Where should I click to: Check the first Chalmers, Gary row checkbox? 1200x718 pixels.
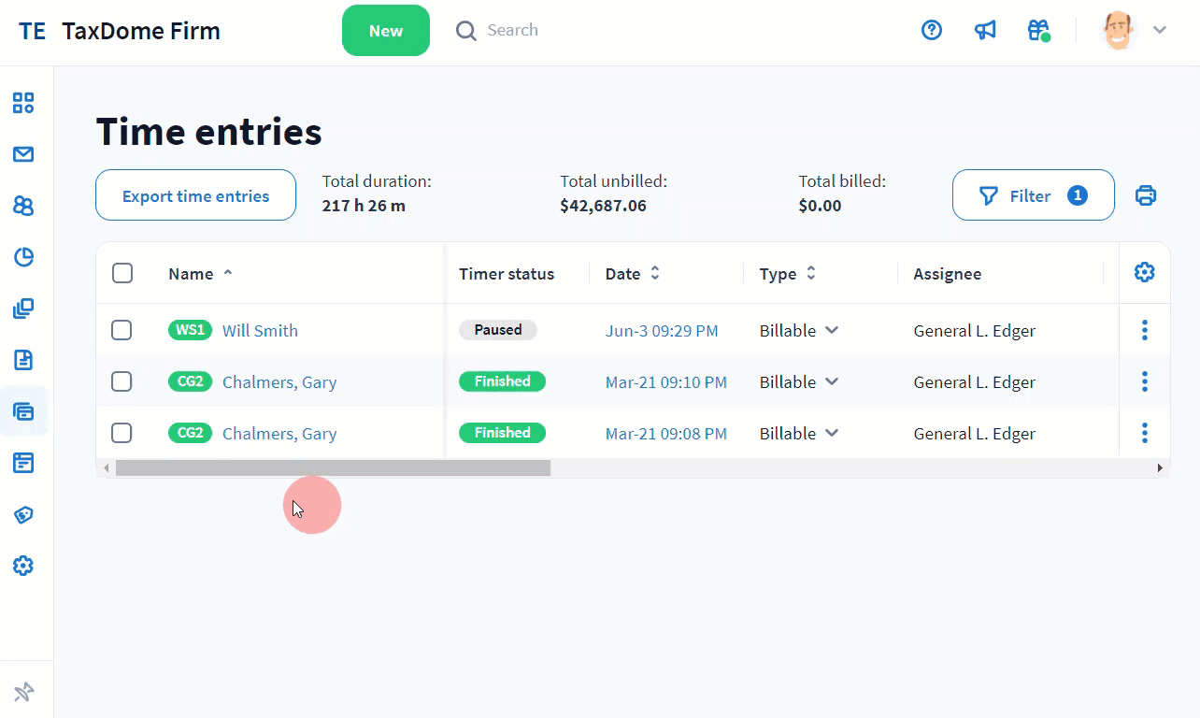click(121, 381)
